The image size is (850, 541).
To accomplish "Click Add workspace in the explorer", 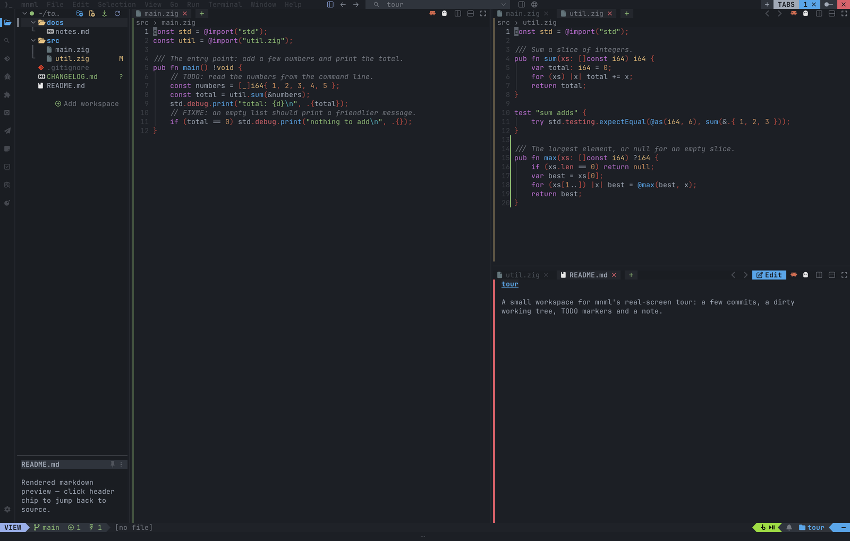I will pos(87,104).
